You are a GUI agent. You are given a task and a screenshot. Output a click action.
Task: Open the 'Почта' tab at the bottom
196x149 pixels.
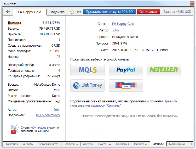(x=105, y=144)
